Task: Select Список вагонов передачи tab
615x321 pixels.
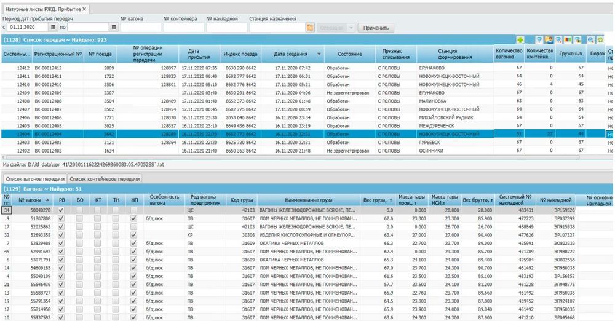Action: click(34, 178)
